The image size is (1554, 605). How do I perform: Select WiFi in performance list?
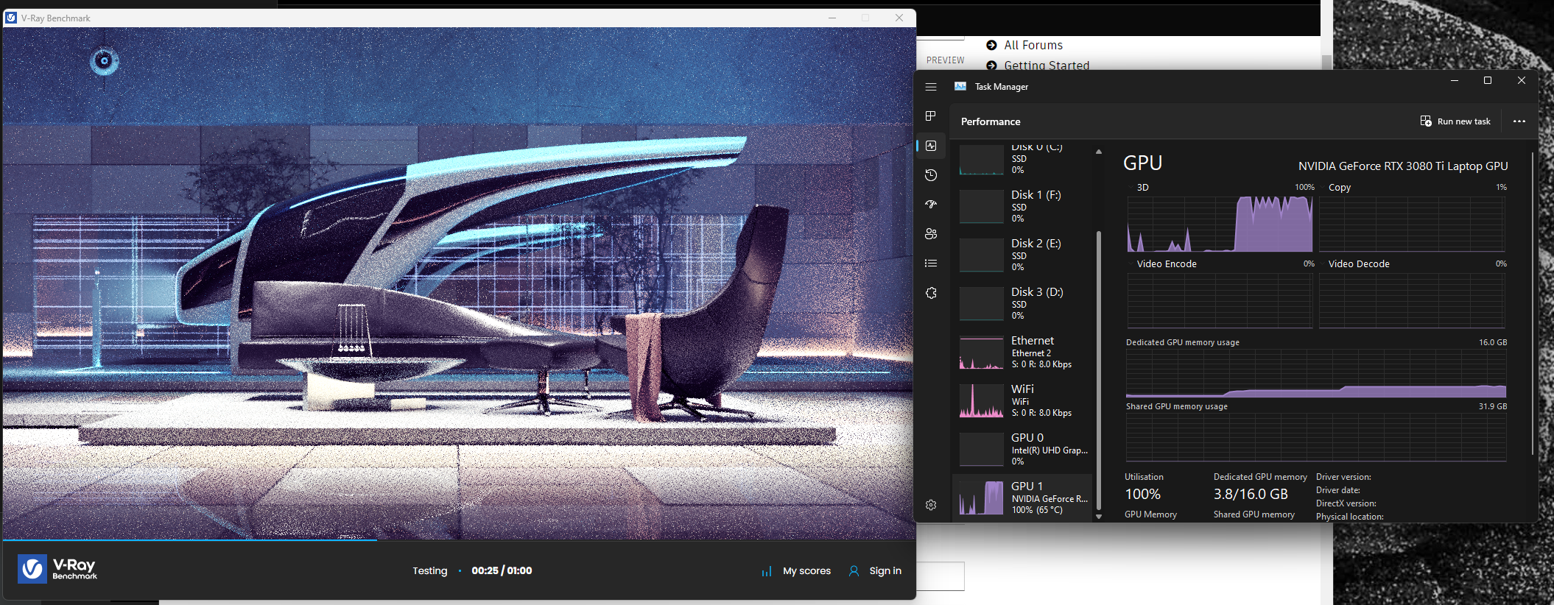point(1022,400)
